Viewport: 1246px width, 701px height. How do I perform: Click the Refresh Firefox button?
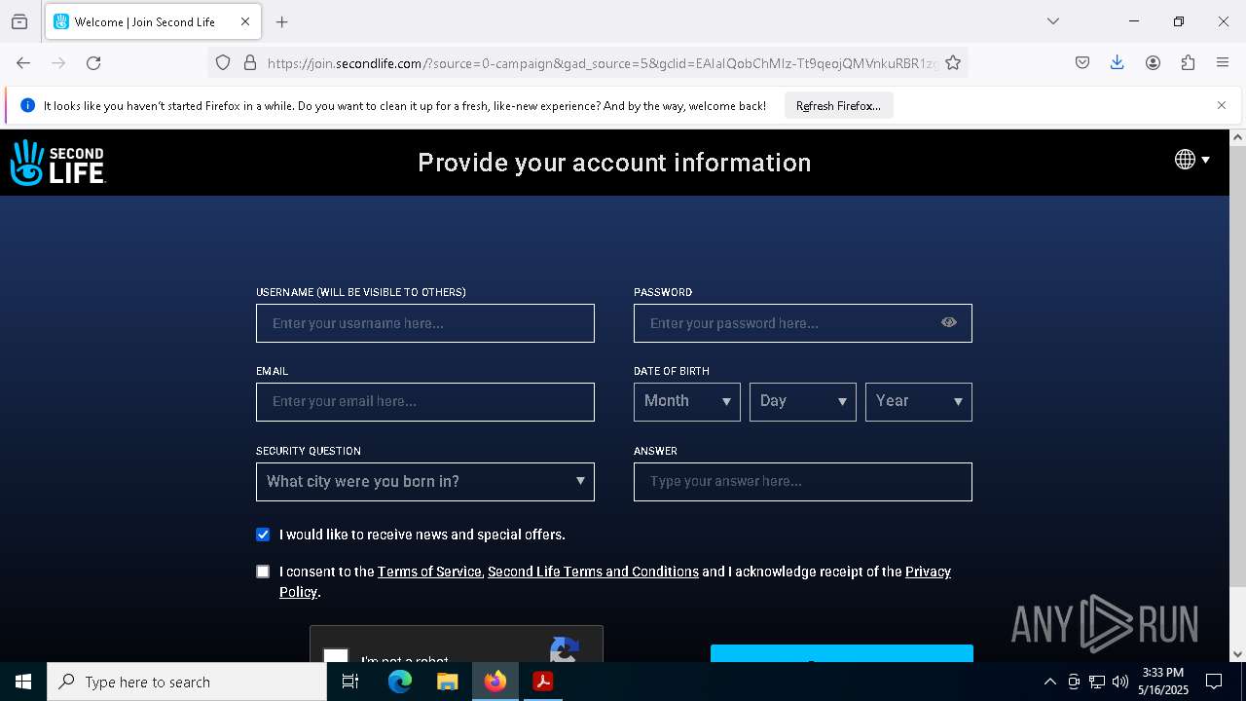coord(838,106)
